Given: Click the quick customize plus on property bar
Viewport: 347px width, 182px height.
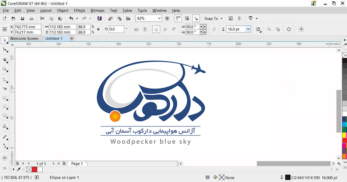Looking at the screenshot, I should click(301, 29).
